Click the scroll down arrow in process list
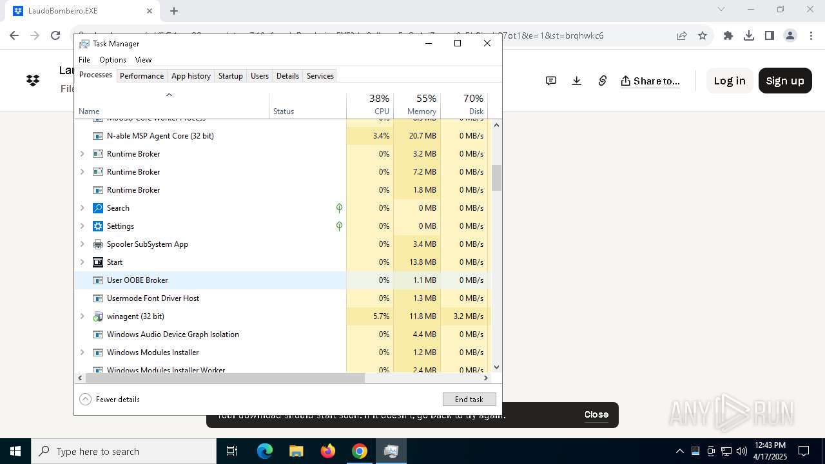The height and width of the screenshot is (464, 825). [496, 367]
